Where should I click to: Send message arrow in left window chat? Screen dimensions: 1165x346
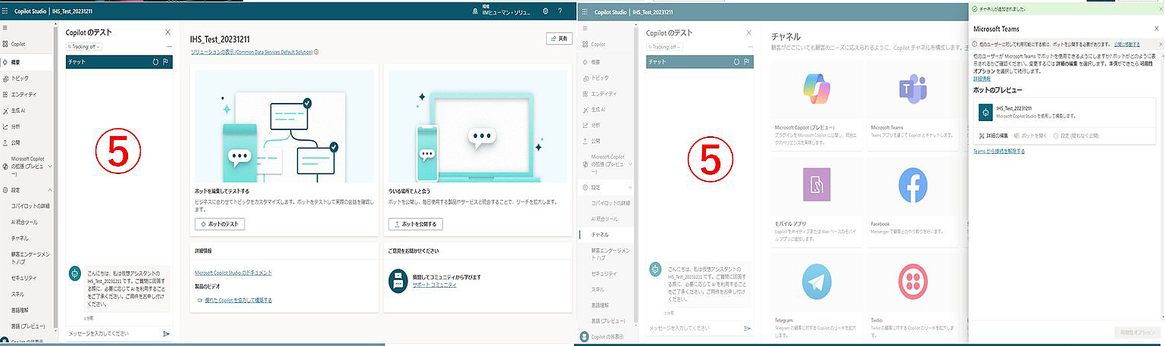[166, 333]
